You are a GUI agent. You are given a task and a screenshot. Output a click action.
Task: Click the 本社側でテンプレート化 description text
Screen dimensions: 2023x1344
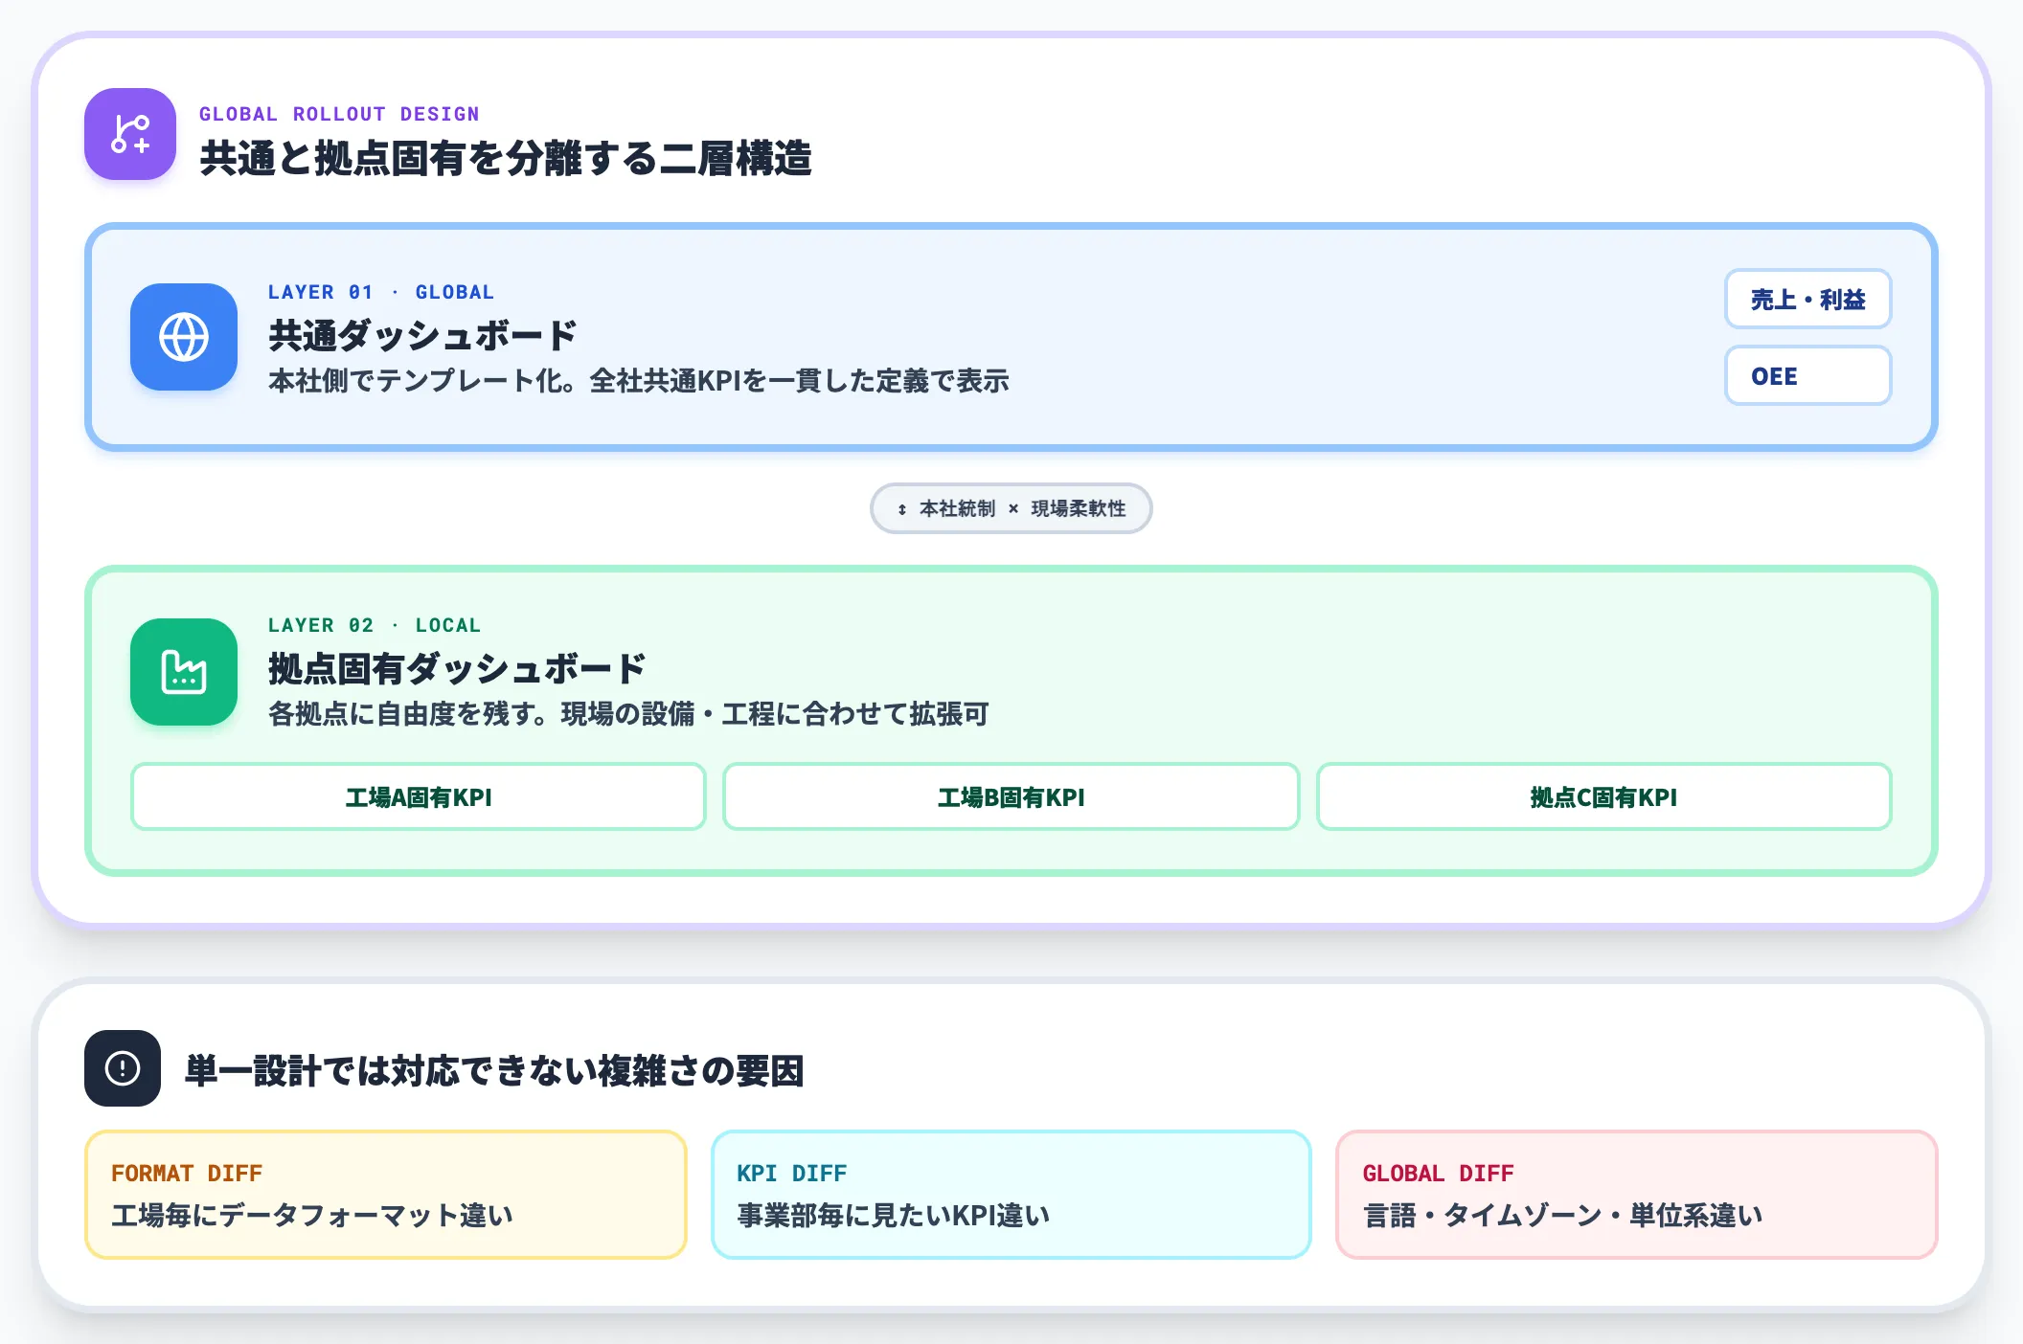pos(639,381)
